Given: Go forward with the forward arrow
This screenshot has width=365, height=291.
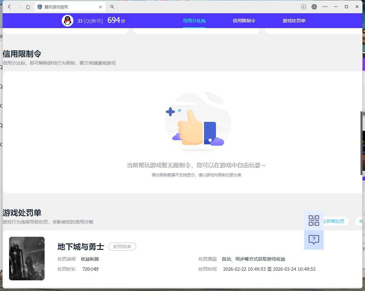Looking at the screenshot, I should point(19,7).
